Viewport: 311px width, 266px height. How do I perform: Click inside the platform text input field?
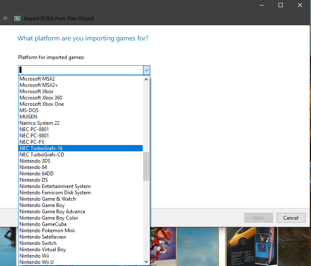[x=81, y=70]
